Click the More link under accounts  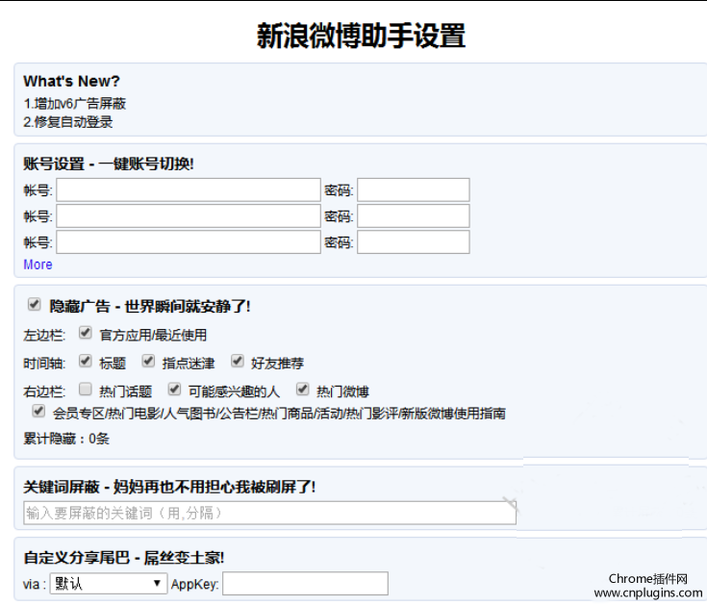[x=38, y=265]
